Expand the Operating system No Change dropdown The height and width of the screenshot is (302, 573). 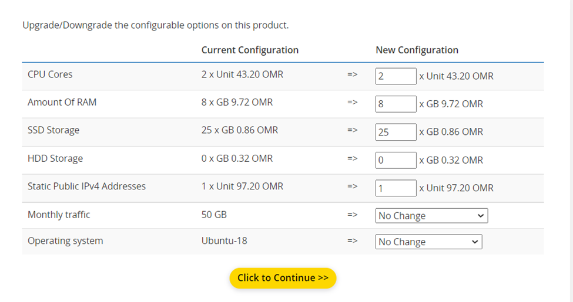click(428, 242)
